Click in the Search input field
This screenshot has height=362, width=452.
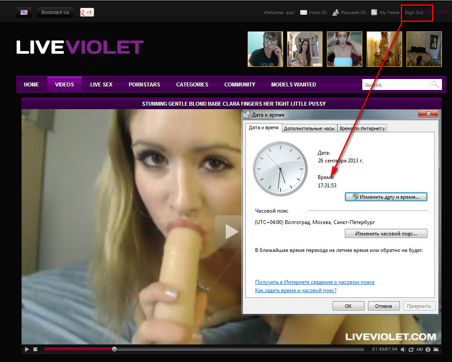[395, 85]
